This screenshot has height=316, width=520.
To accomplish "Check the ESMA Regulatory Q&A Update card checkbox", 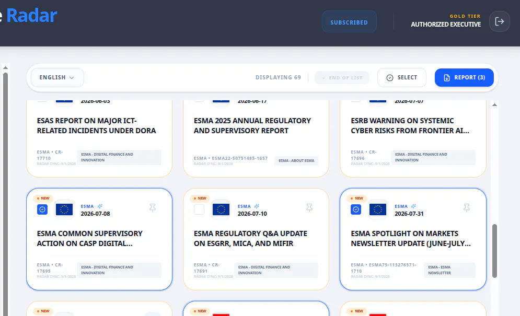I will click(199, 209).
